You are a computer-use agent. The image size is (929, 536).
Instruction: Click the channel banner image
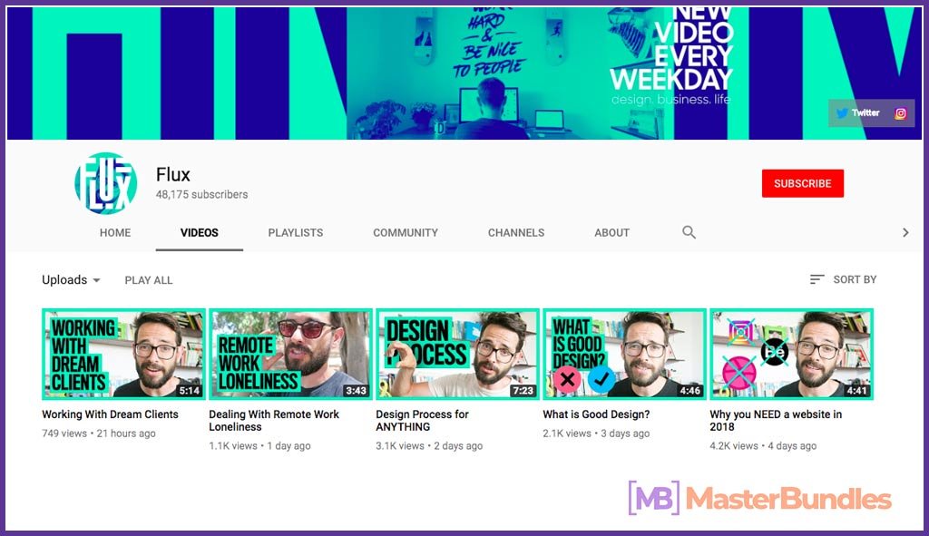[464, 73]
